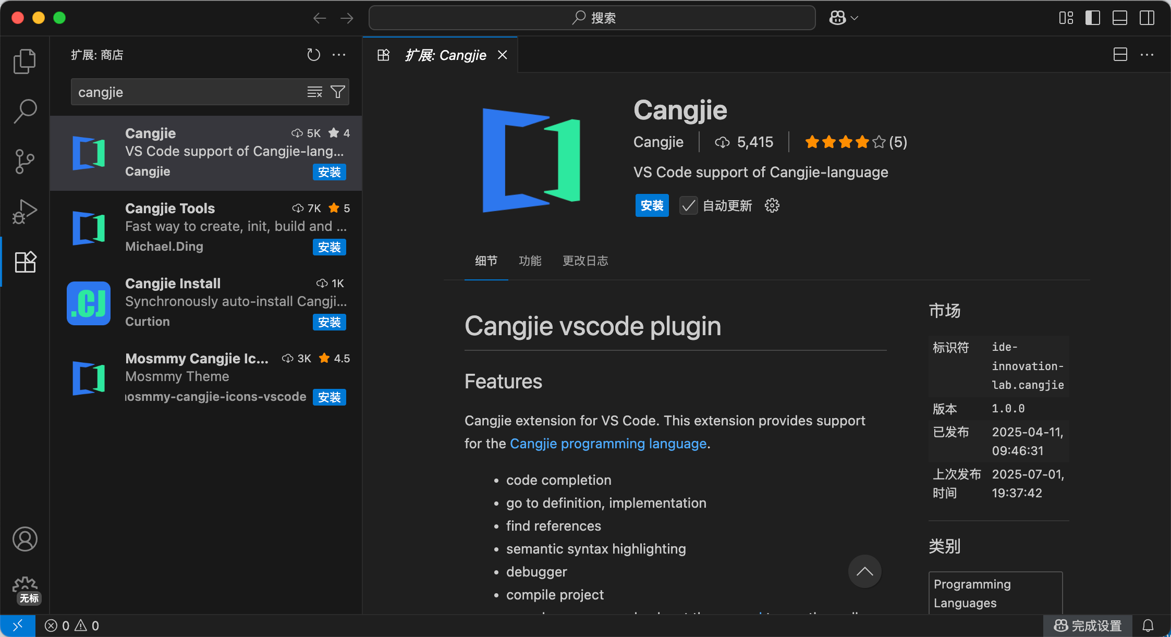Open the extensions view more actions menu
Viewport: 1171px width, 637px height.
pyautogui.click(x=339, y=55)
